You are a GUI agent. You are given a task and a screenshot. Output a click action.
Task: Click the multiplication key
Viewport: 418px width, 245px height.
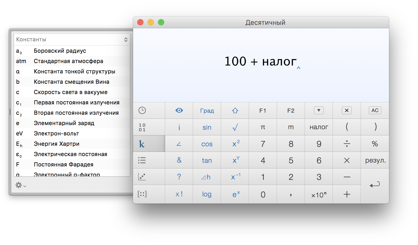(x=347, y=160)
